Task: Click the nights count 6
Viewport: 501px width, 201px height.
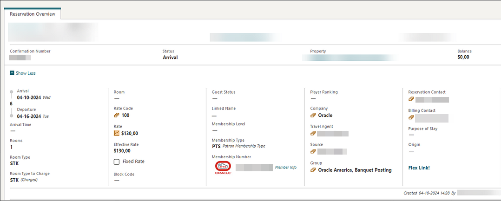Action: pos(11,104)
